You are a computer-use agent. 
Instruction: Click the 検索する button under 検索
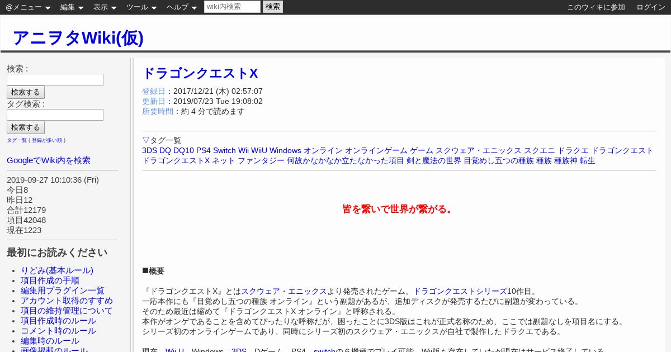point(26,92)
